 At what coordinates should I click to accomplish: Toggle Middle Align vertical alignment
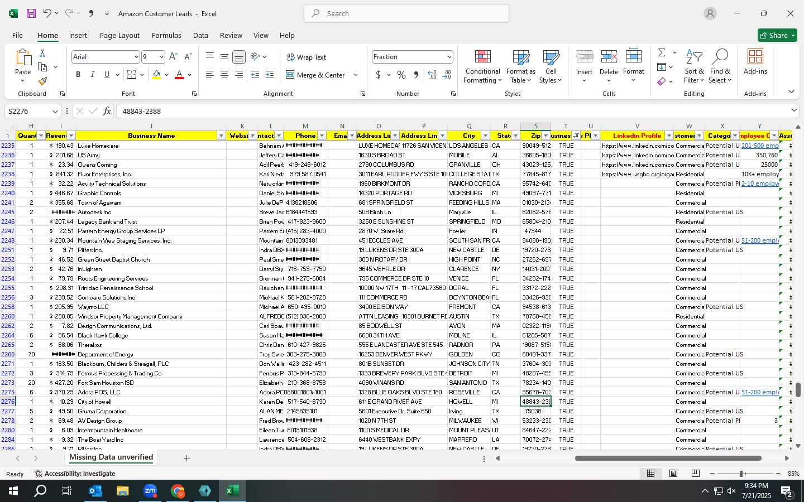click(224, 57)
